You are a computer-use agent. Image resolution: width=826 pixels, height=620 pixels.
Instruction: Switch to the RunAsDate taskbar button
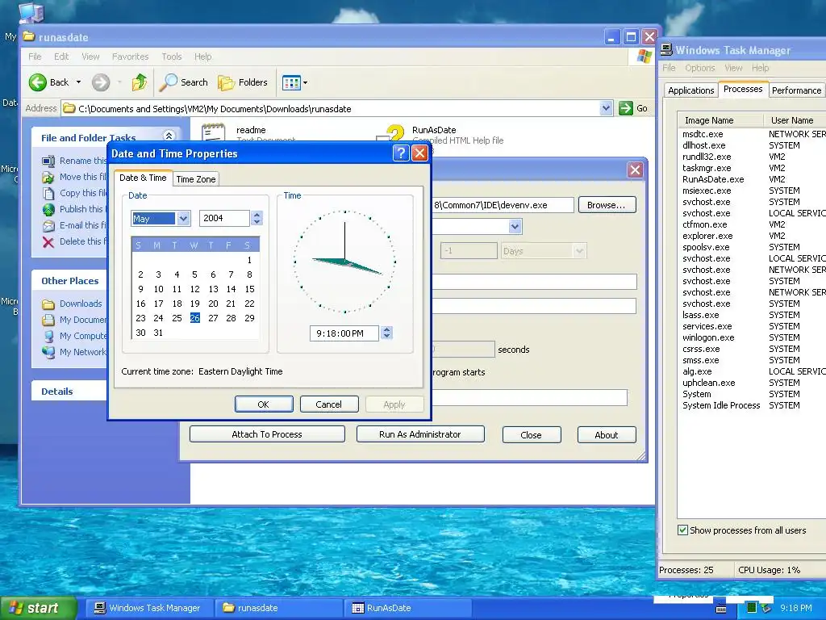[x=407, y=608]
